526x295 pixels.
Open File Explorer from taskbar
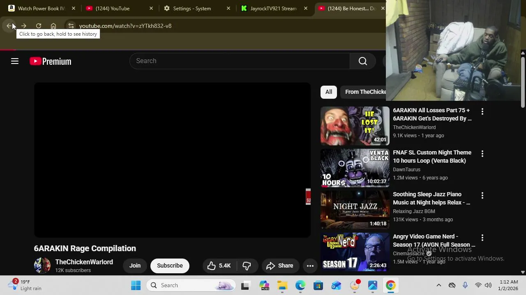pos(282,285)
